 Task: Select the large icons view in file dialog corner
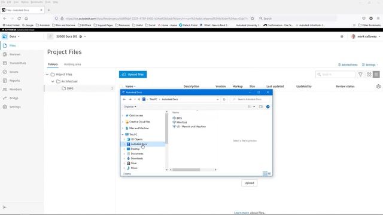(x=269, y=174)
